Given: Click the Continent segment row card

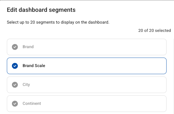Looking at the screenshot, I should (87, 104).
